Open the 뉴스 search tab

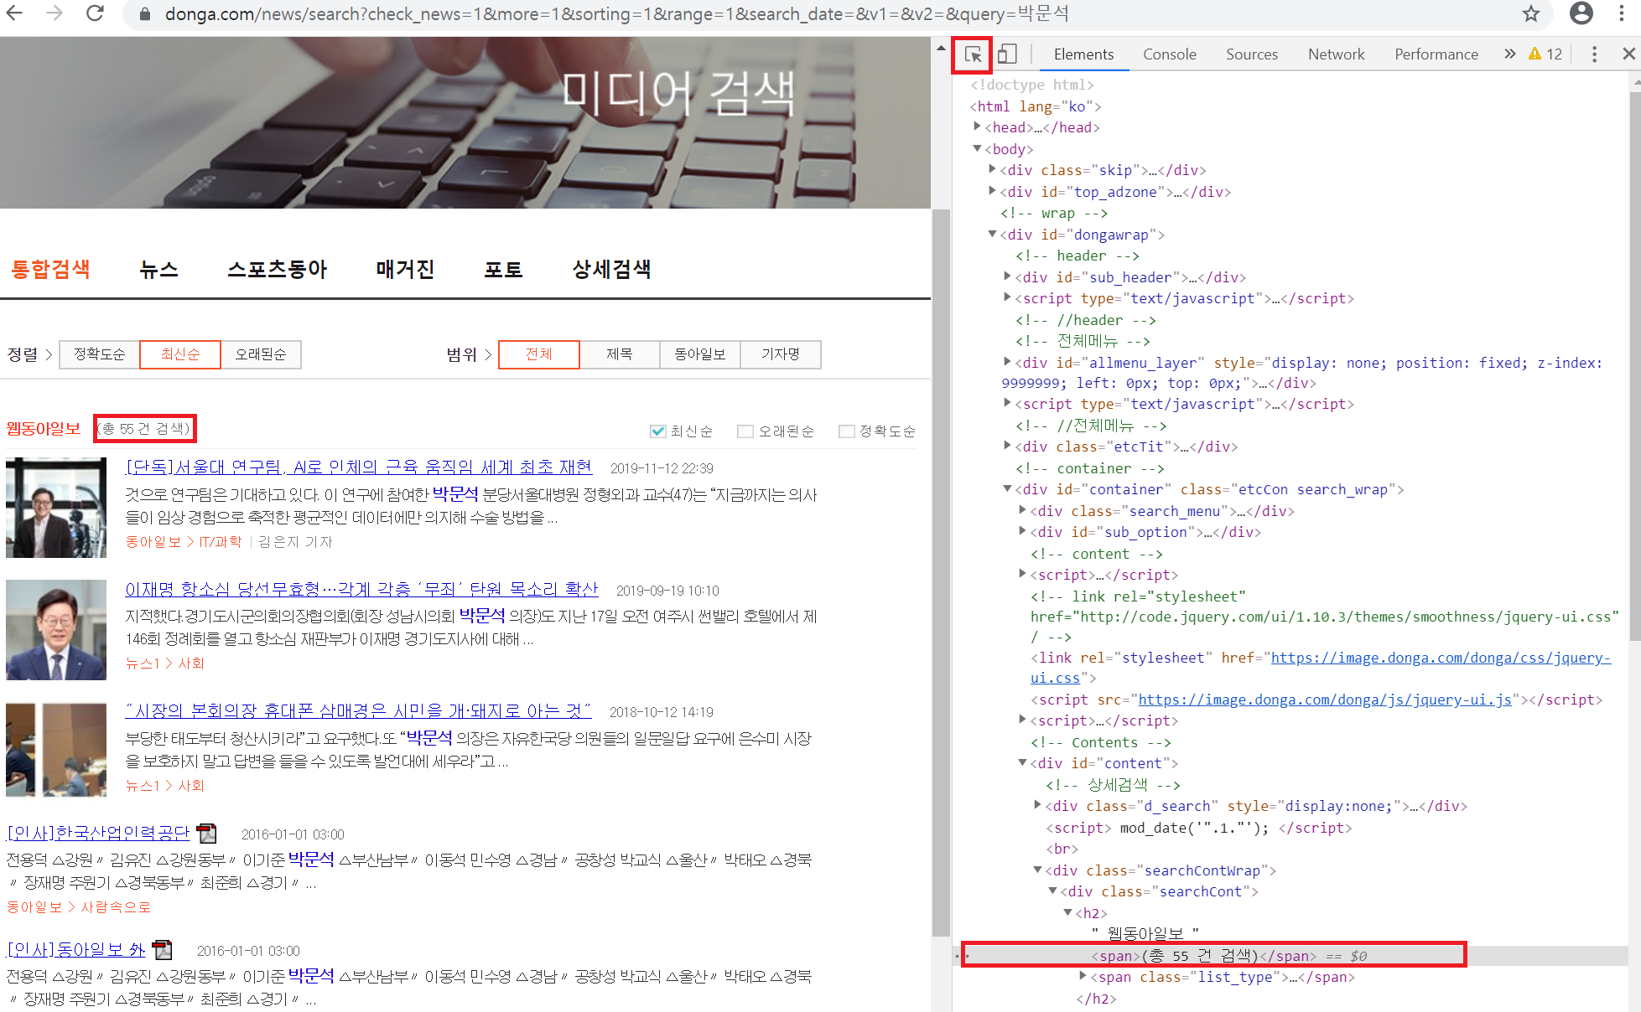[x=158, y=269]
